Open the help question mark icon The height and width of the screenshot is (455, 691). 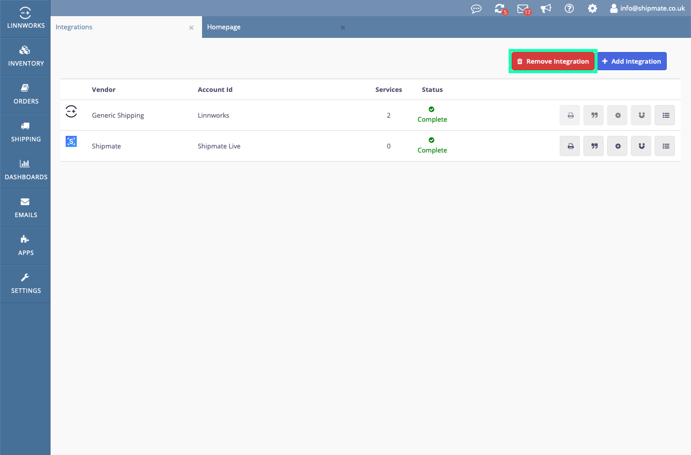569,8
